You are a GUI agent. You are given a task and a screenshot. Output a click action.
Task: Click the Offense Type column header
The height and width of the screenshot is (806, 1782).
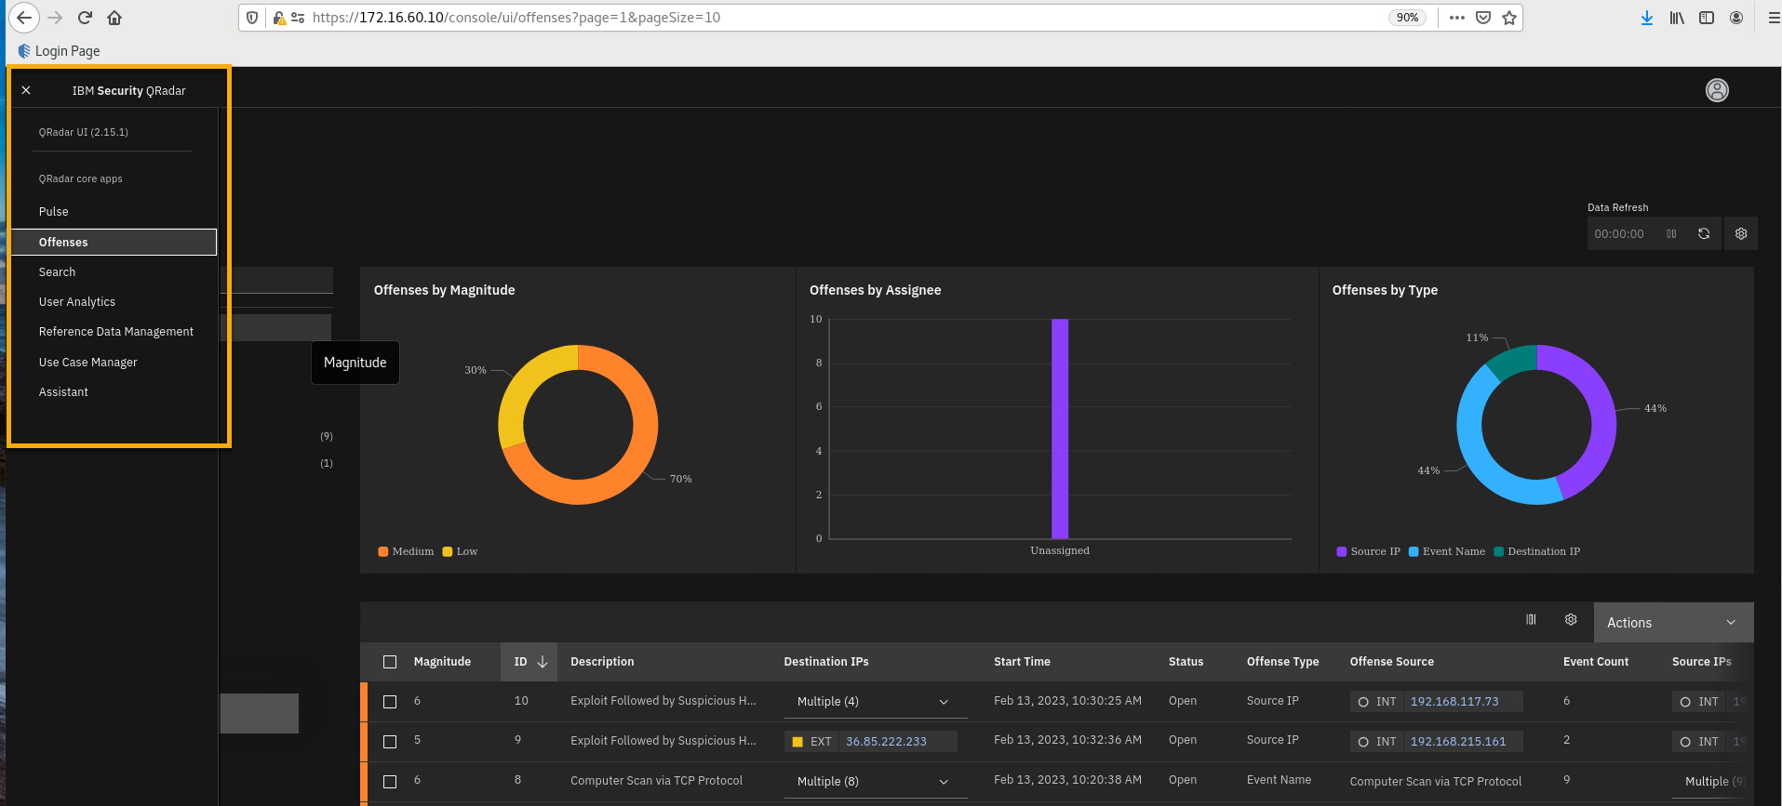pyautogui.click(x=1282, y=662)
